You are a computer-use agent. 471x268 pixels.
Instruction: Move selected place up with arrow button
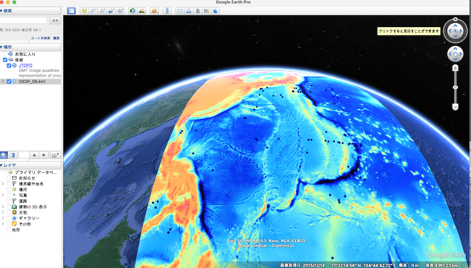(34, 155)
